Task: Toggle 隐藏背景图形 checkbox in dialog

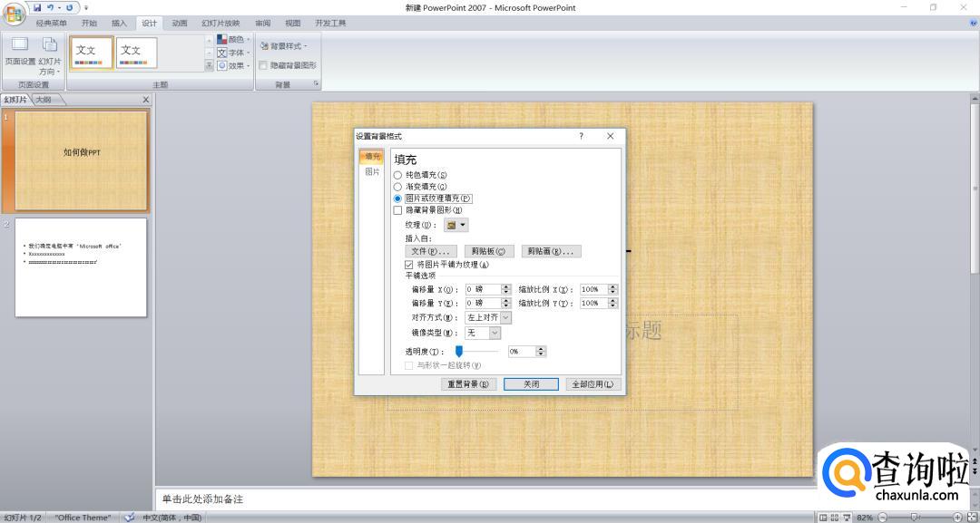Action: point(397,210)
